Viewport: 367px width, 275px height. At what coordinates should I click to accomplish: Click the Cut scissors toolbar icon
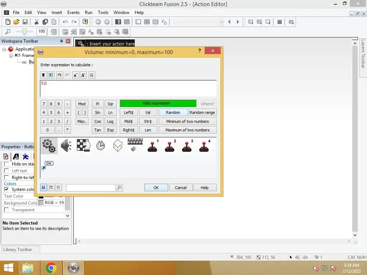click(x=36, y=22)
